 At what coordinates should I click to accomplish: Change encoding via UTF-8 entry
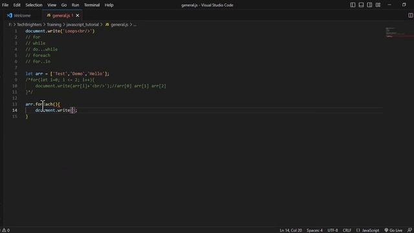(332, 230)
